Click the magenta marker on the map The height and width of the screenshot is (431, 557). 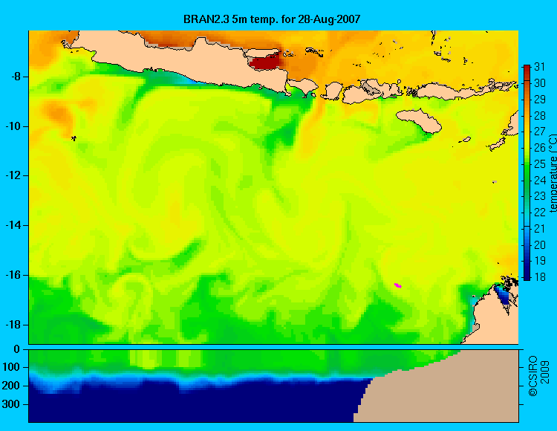398,285
